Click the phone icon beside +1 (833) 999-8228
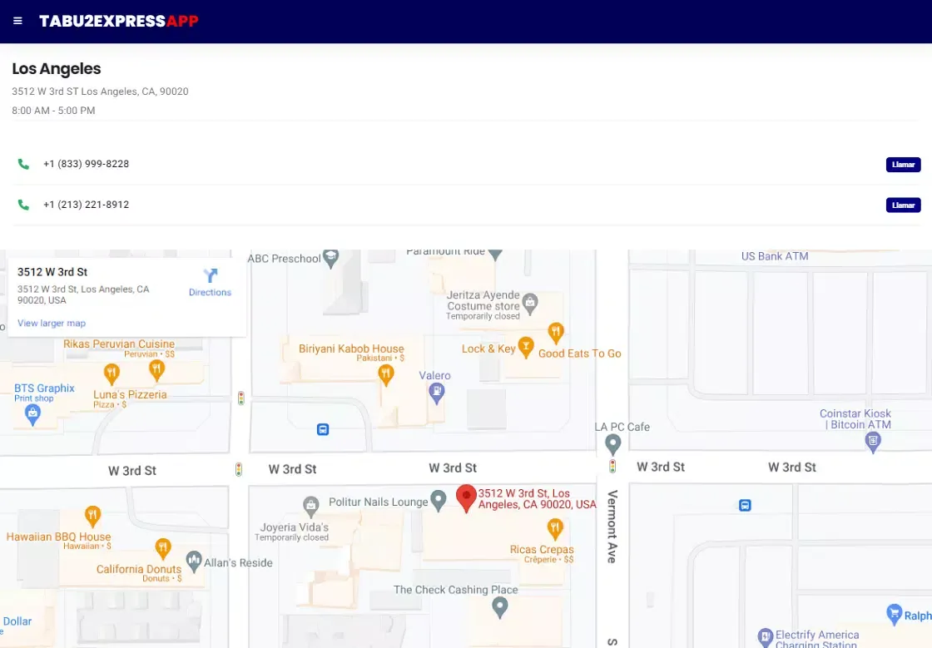This screenshot has width=932, height=648. 23,164
